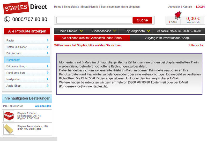Click into the search input field
207x141 pixels.
click(x=94, y=20)
